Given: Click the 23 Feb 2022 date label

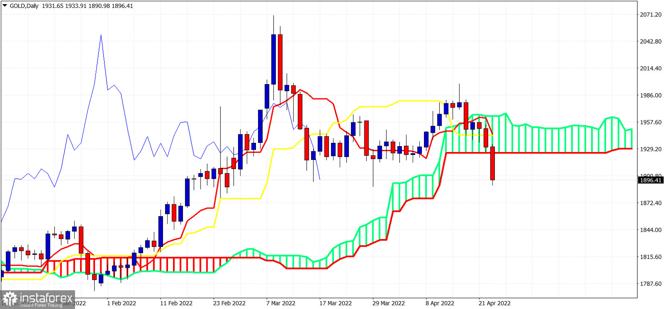Looking at the screenshot, I should pyautogui.click(x=229, y=303).
